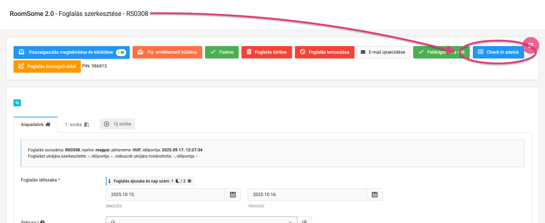Click the help icon next to Státusz

point(42,222)
